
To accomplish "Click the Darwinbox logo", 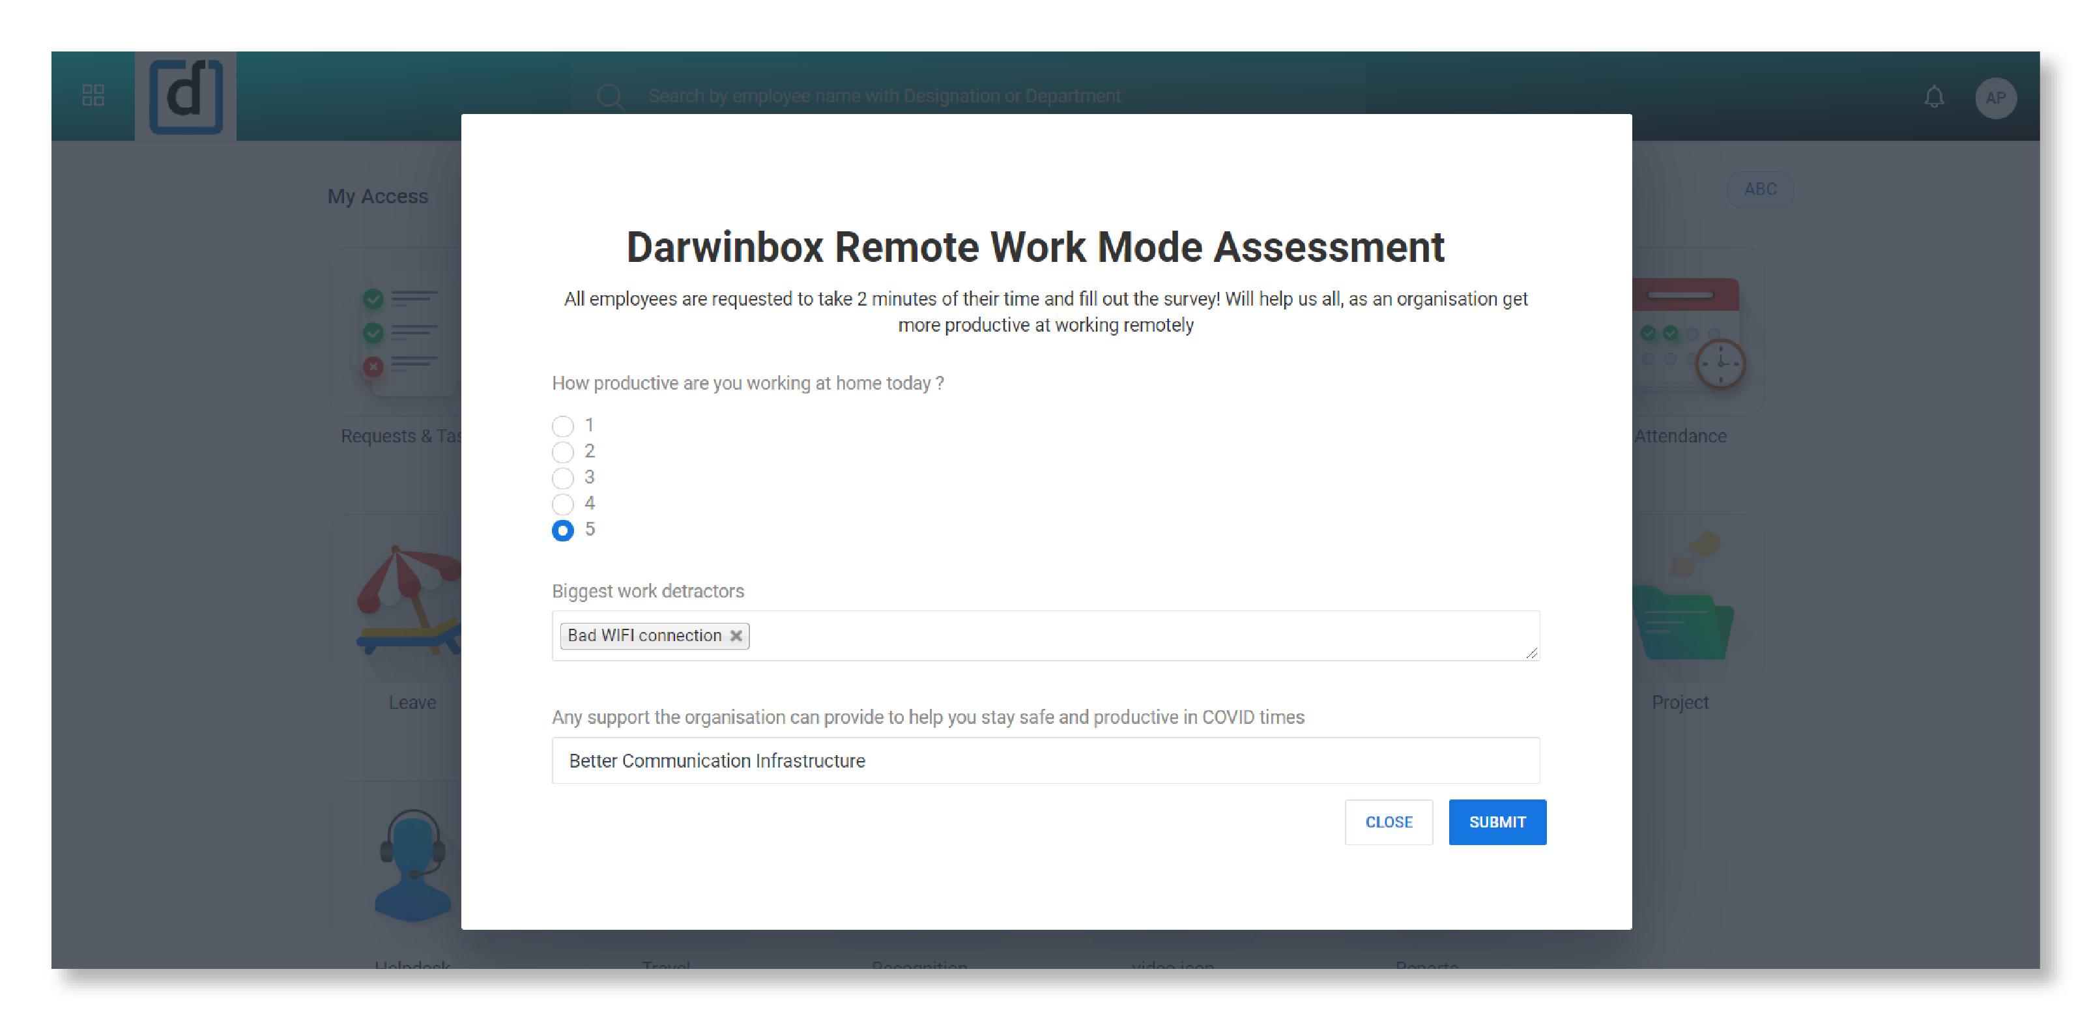I will coord(186,96).
